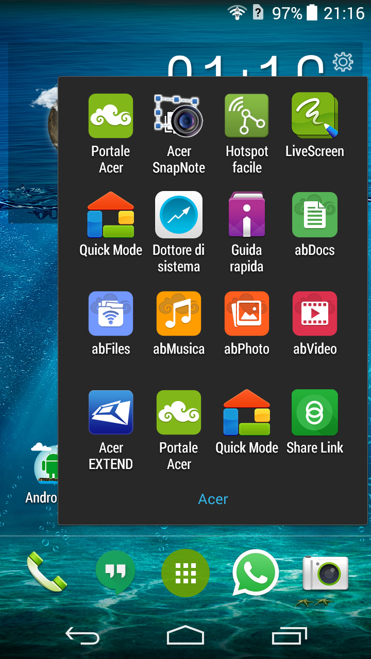Tap the Wi-Fi status bar icon
Screen dimensions: 371x659
tap(237, 12)
